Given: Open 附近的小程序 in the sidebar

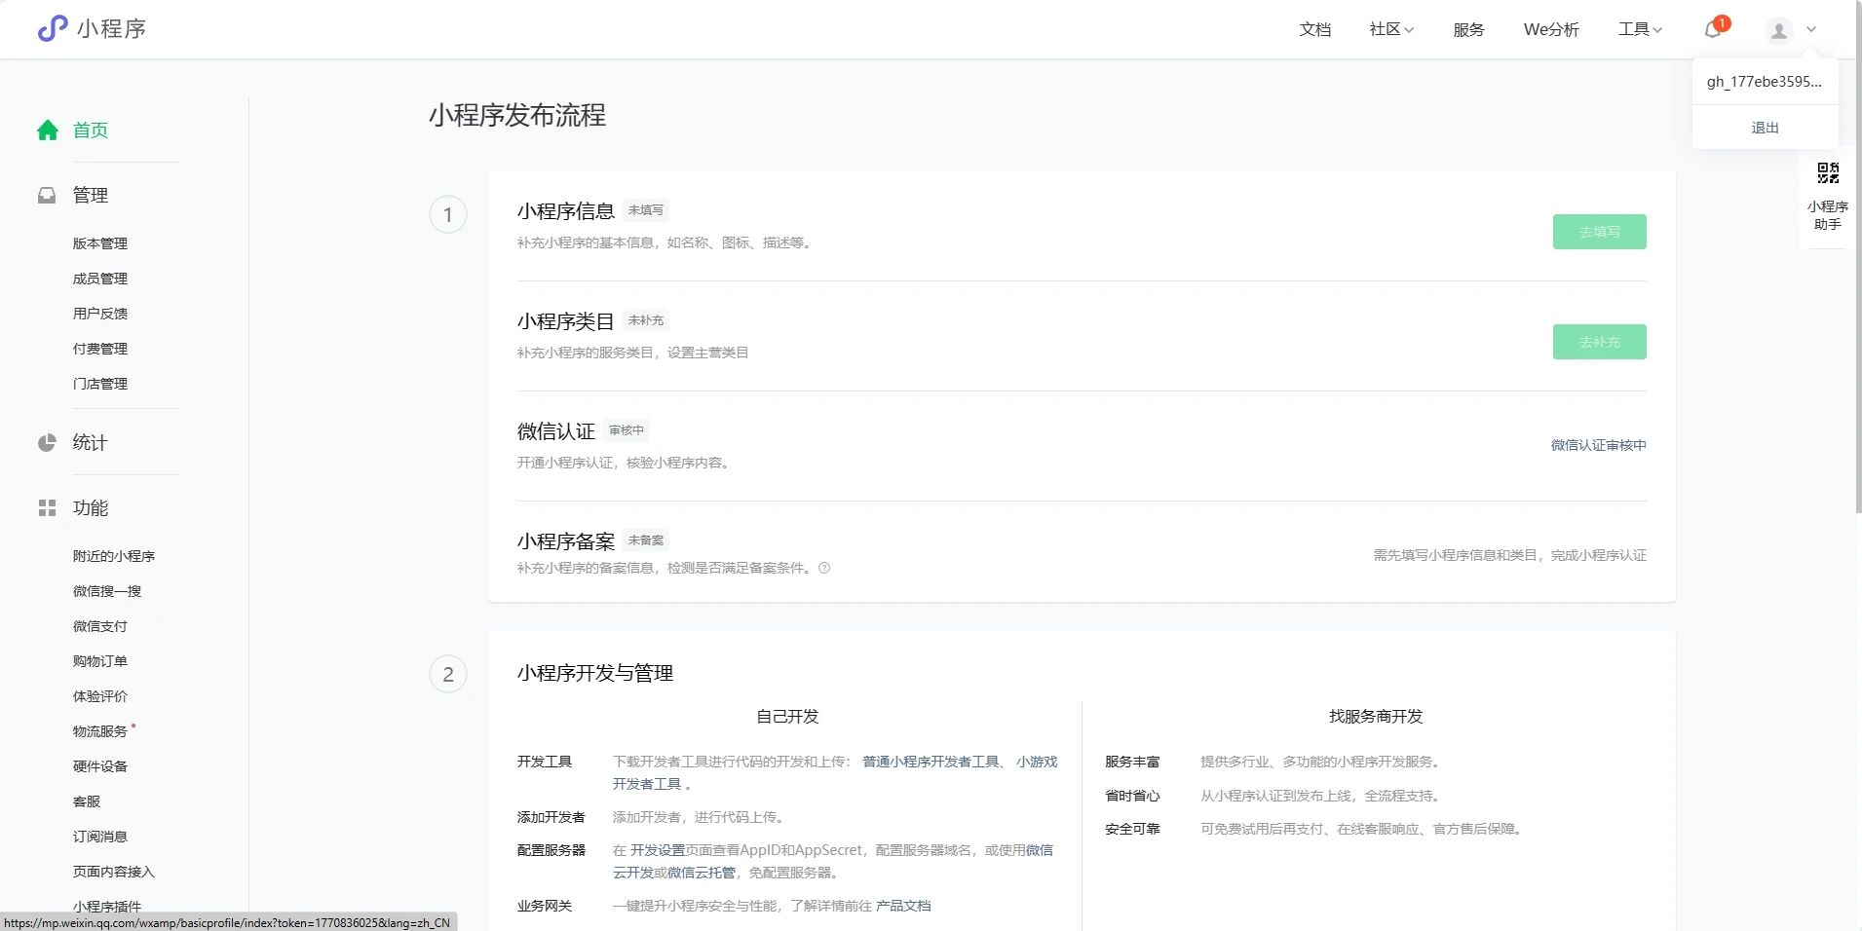Looking at the screenshot, I should coord(114,556).
